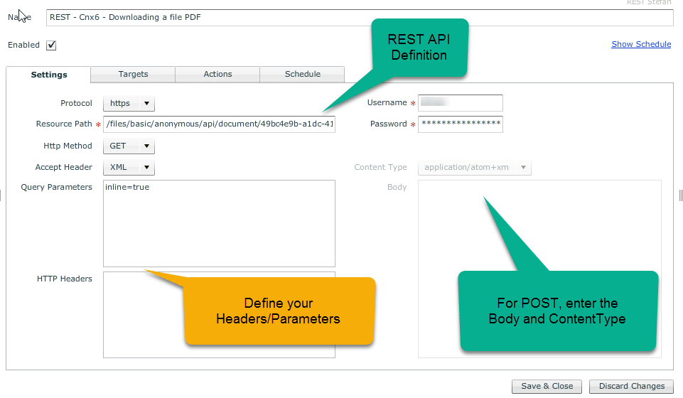The height and width of the screenshot is (398, 683).
Task: Switch to the Targets tab
Action: pos(133,74)
